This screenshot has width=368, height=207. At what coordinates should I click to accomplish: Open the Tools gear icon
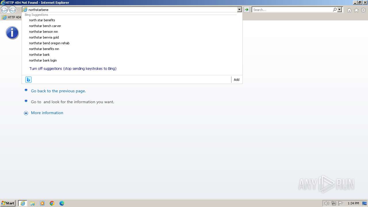(x=363, y=10)
